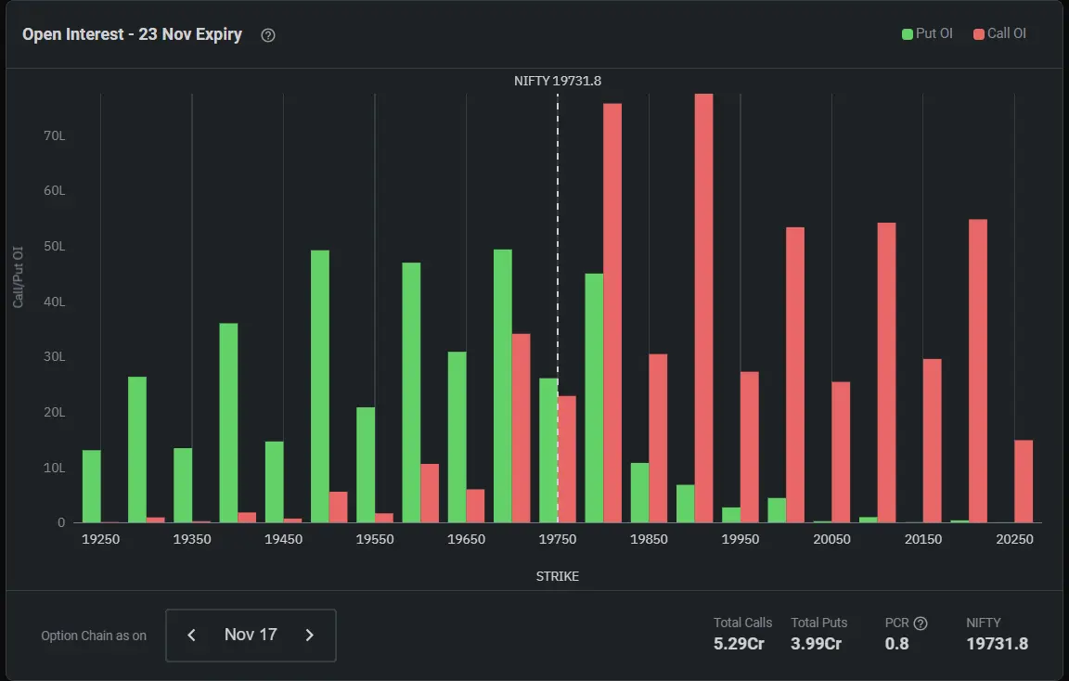Screen dimensions: 1069x681
Task: Select the Call OI bar at 20000
Action: click(795, 375)
